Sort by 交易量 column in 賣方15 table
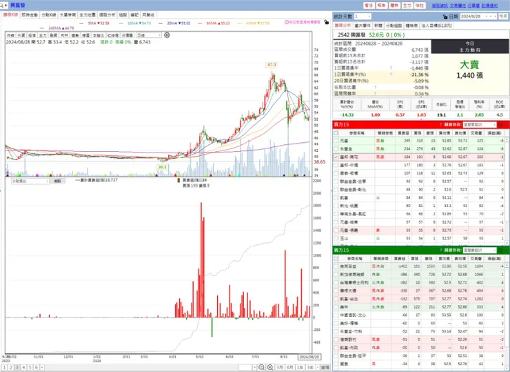This screenshot has height=372, width=510. (x=476, y=258)
